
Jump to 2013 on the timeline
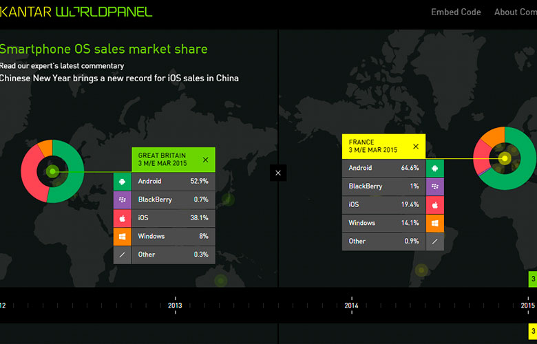tap(175, 305)
